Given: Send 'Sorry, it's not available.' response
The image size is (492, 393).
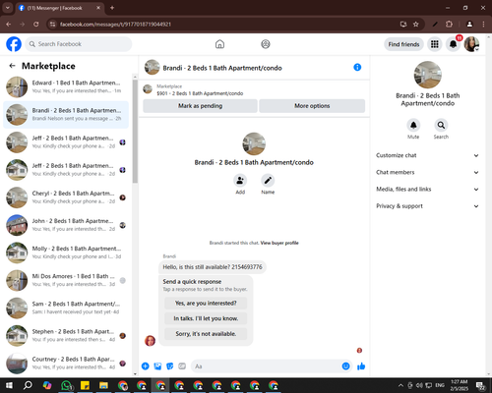Looking at the screenshot, I should pos(206,334).
